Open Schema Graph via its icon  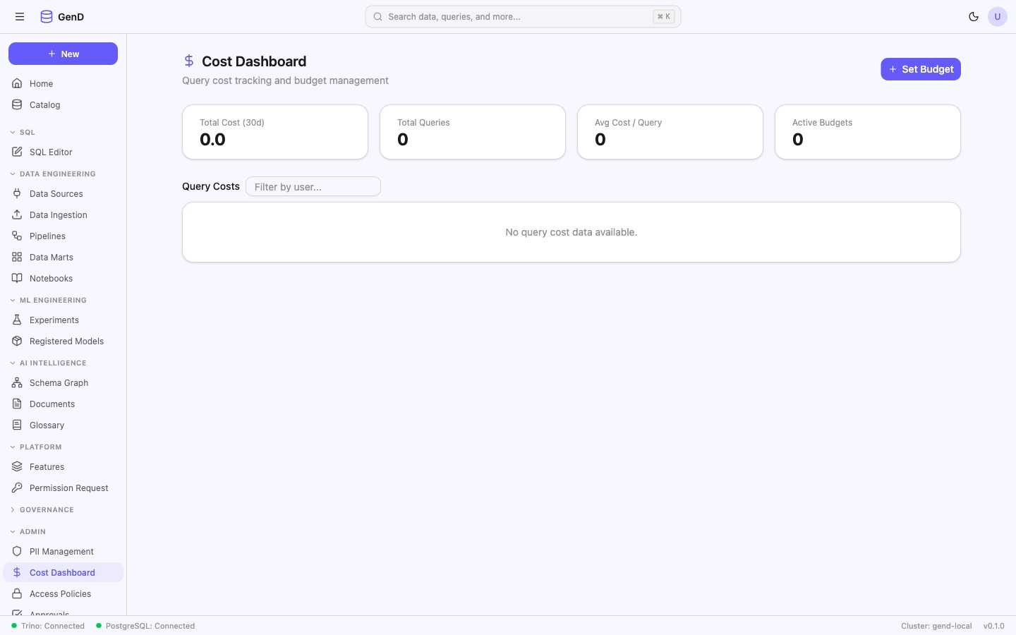coord(17,382)
